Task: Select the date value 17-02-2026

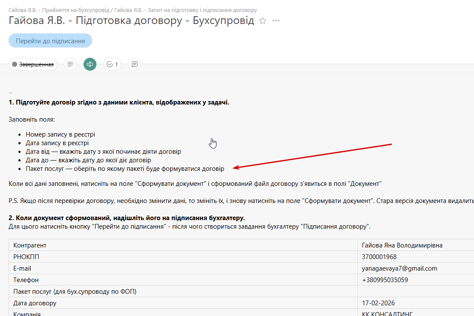Action: pos(378,303)
